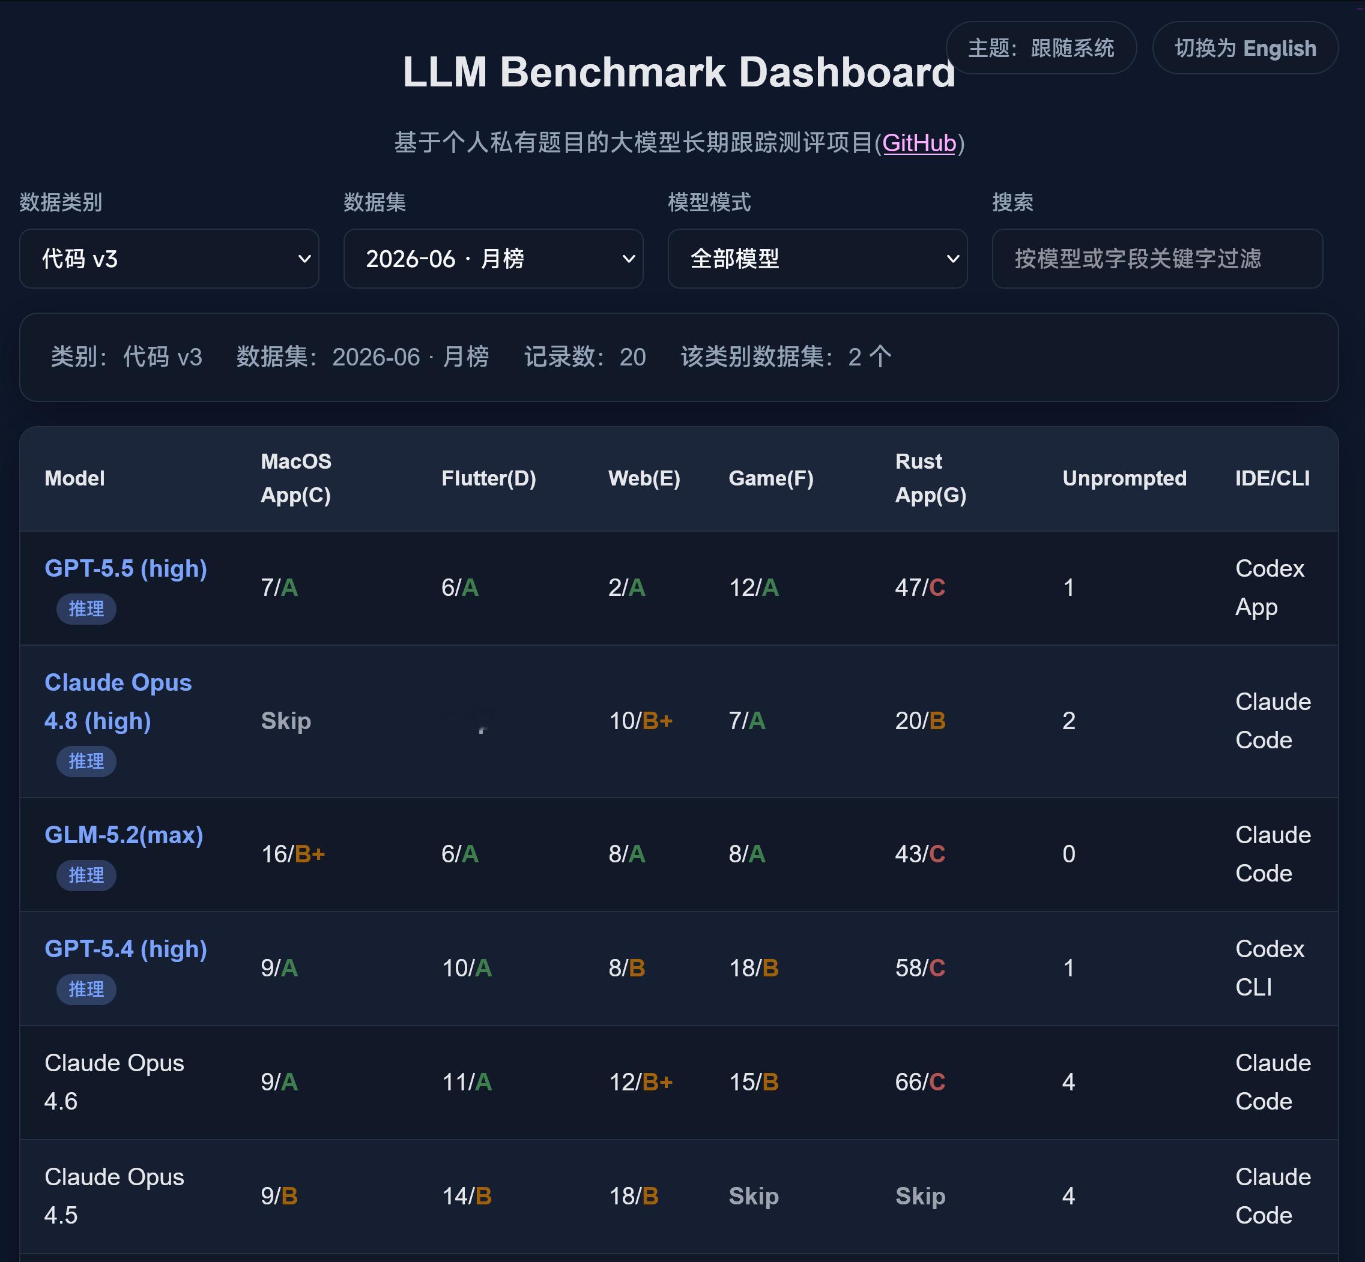
Task: Open the GitHub link in the subtitle
Action: [919, 143]
